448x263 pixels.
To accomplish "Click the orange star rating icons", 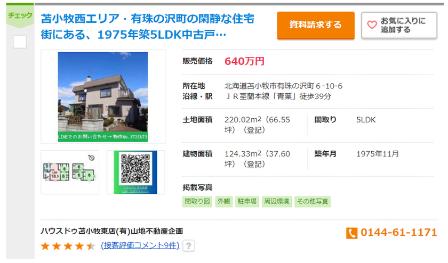I will pyautogui.click(x=68, y=246).
